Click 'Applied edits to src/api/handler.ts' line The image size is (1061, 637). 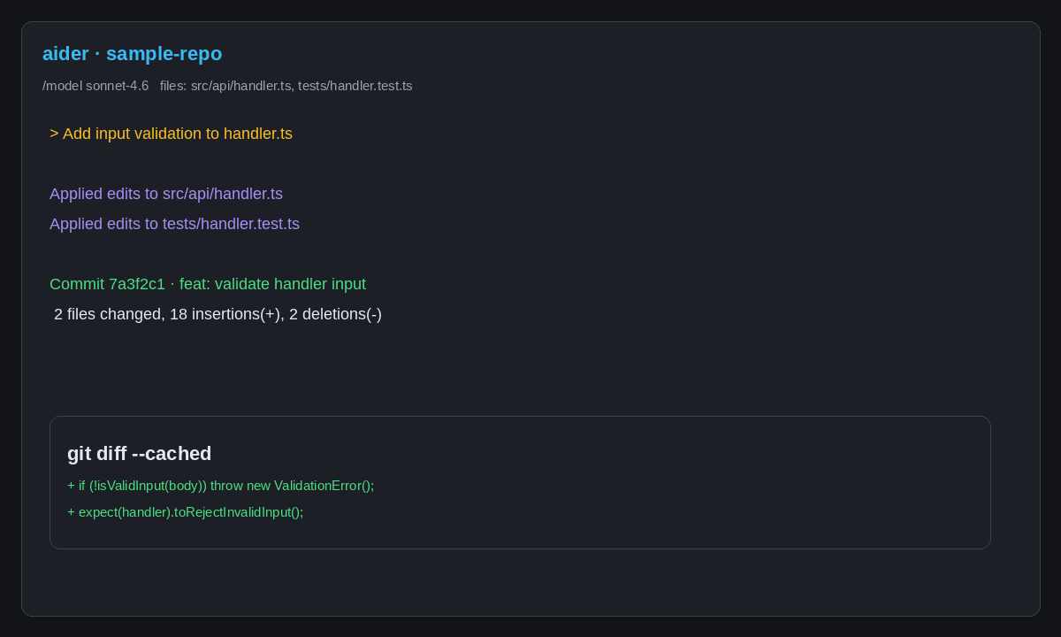pyautogui.click(x=166, y=194)
